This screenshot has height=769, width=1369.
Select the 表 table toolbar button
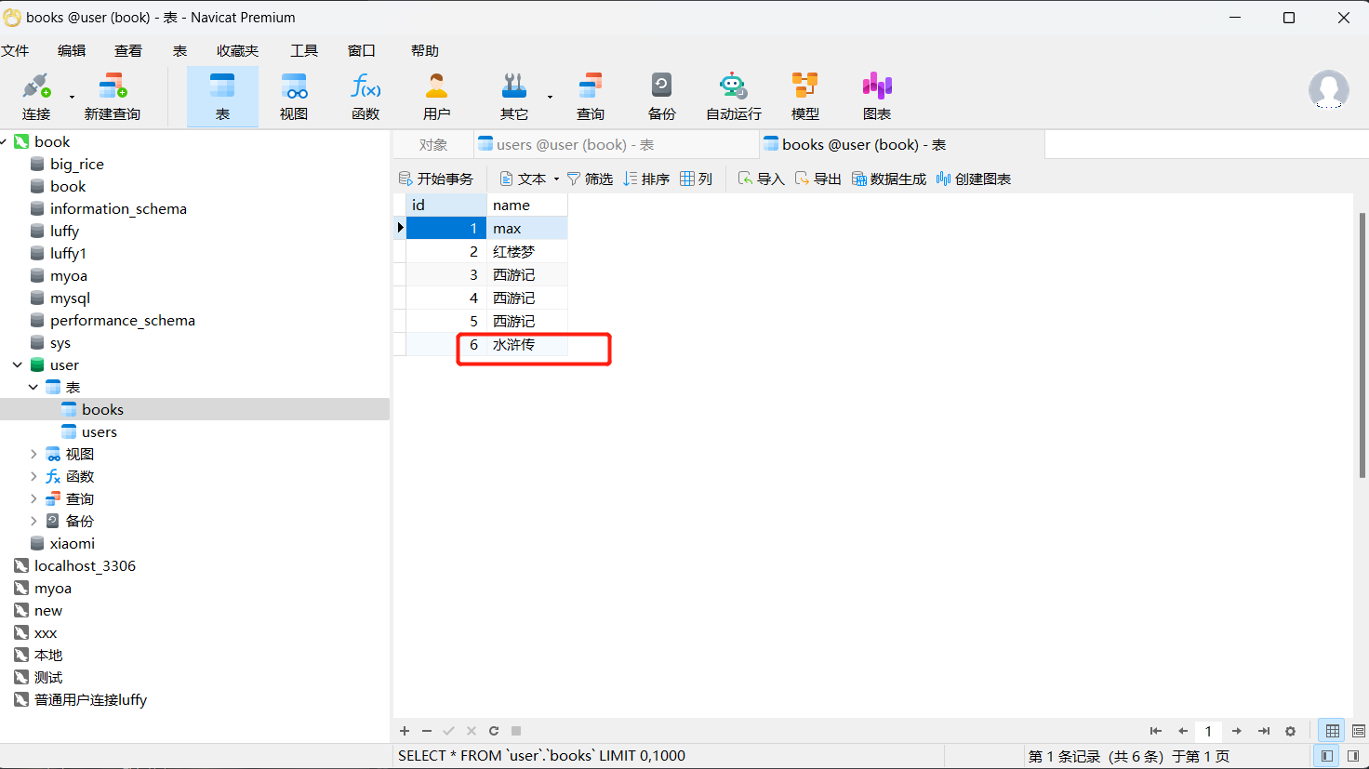coord(222,97)
